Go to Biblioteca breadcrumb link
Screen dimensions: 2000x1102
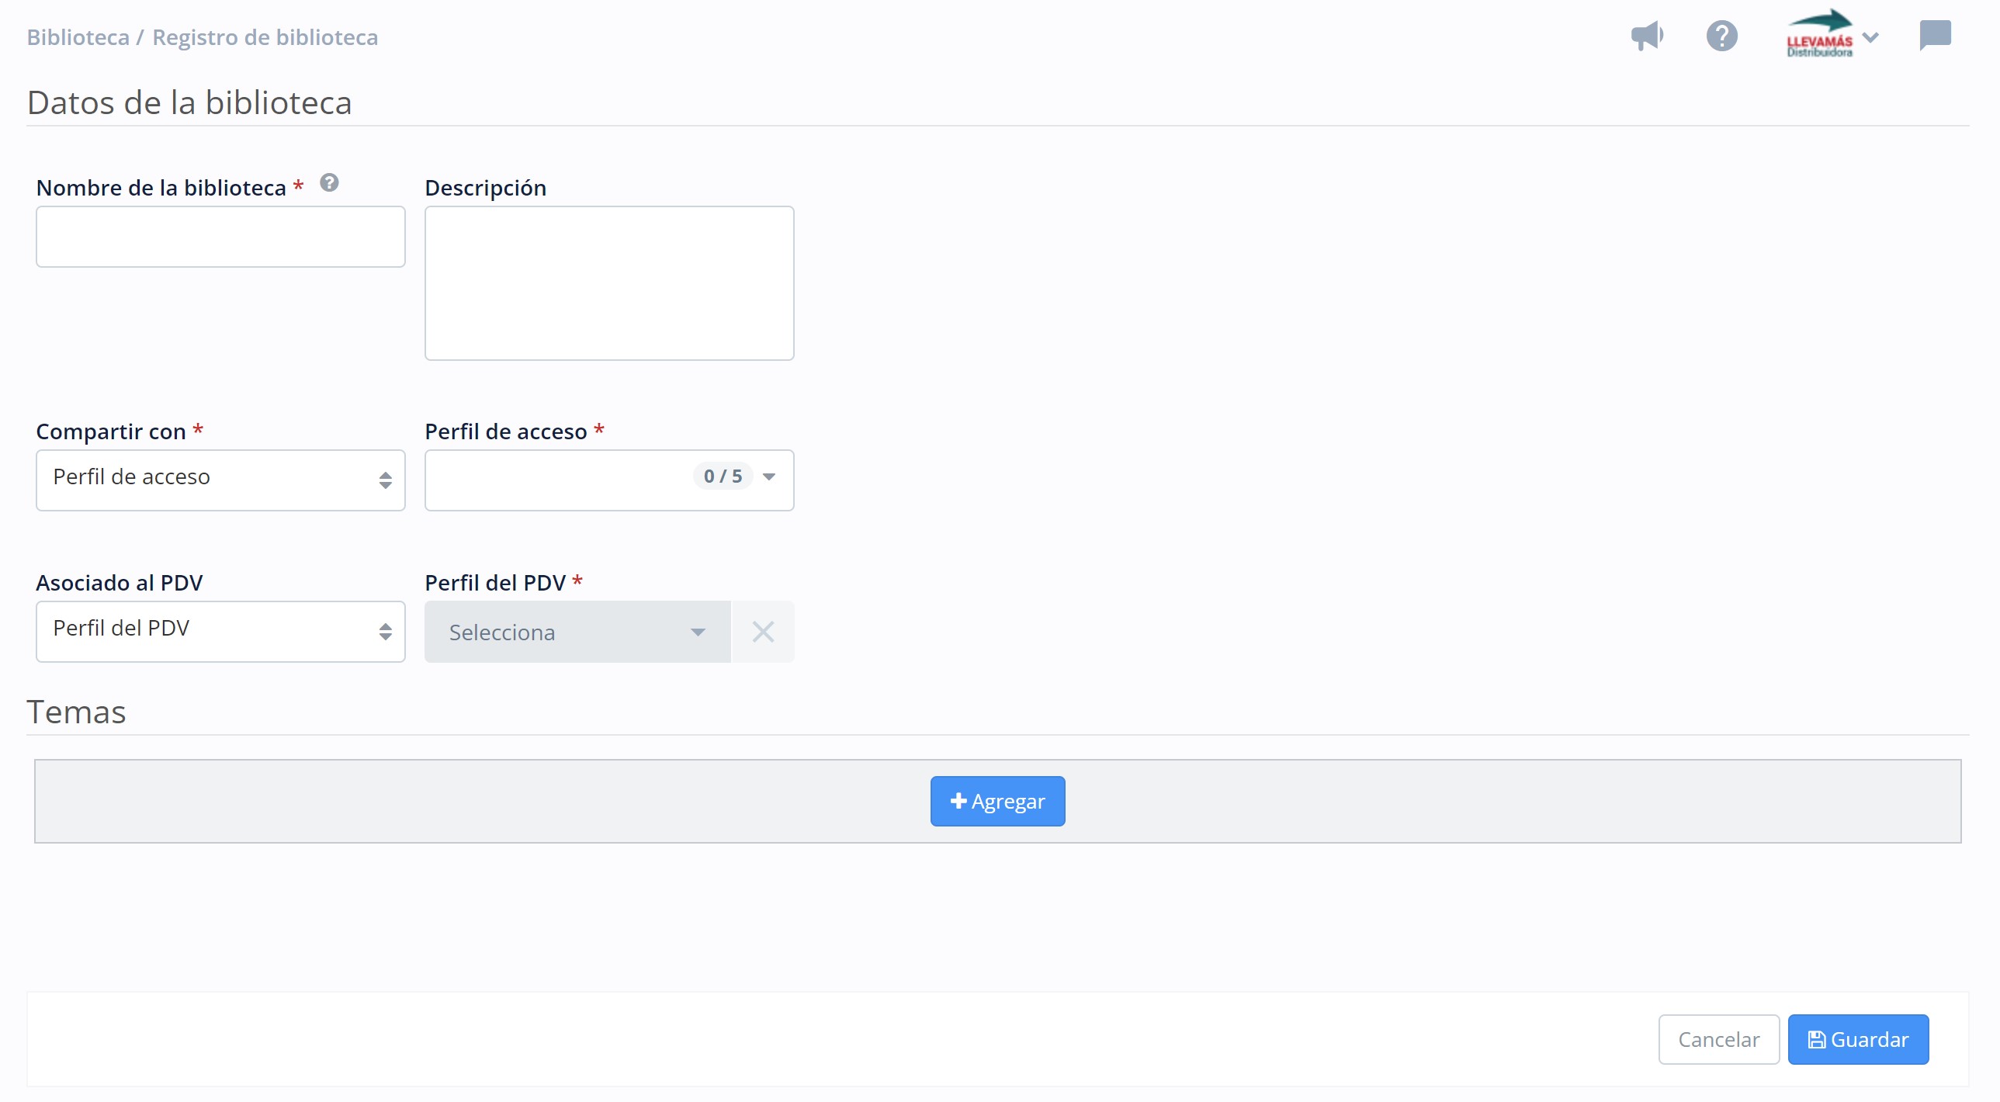78,37
